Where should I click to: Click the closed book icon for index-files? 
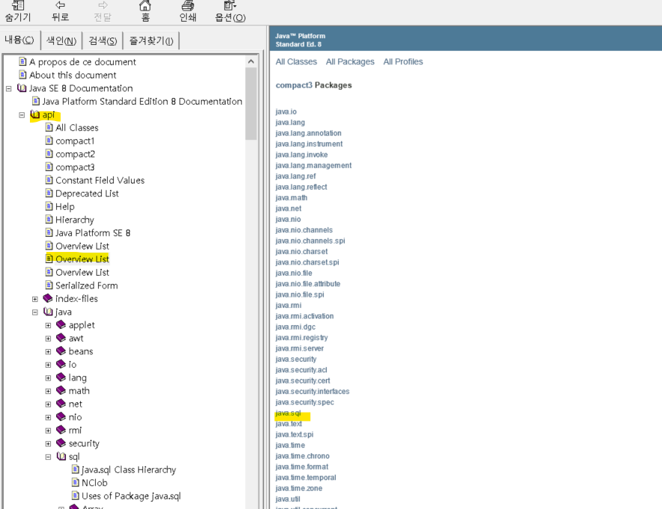pos(48,298)
